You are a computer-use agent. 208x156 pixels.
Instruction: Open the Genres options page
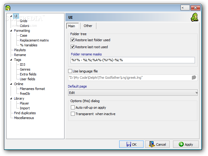pyautogui.click(x=25, y=69)
